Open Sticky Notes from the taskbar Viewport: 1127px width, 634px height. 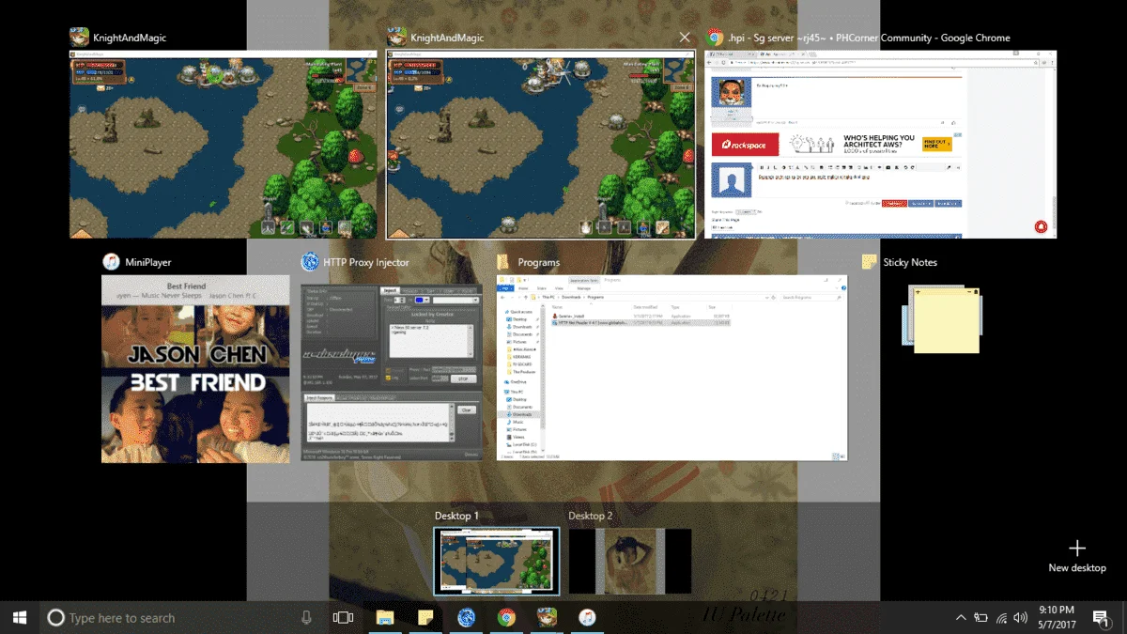click(425, 617)
